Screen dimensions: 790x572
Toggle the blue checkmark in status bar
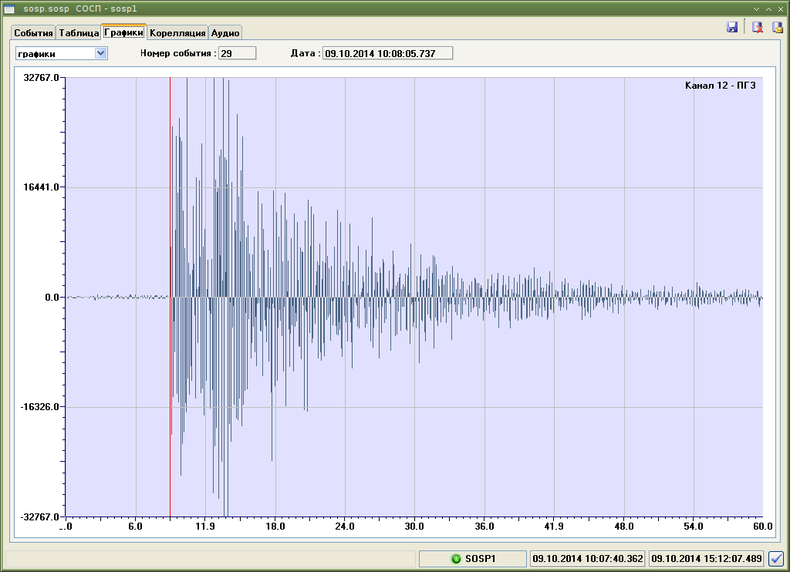click(x=776, y=559)
